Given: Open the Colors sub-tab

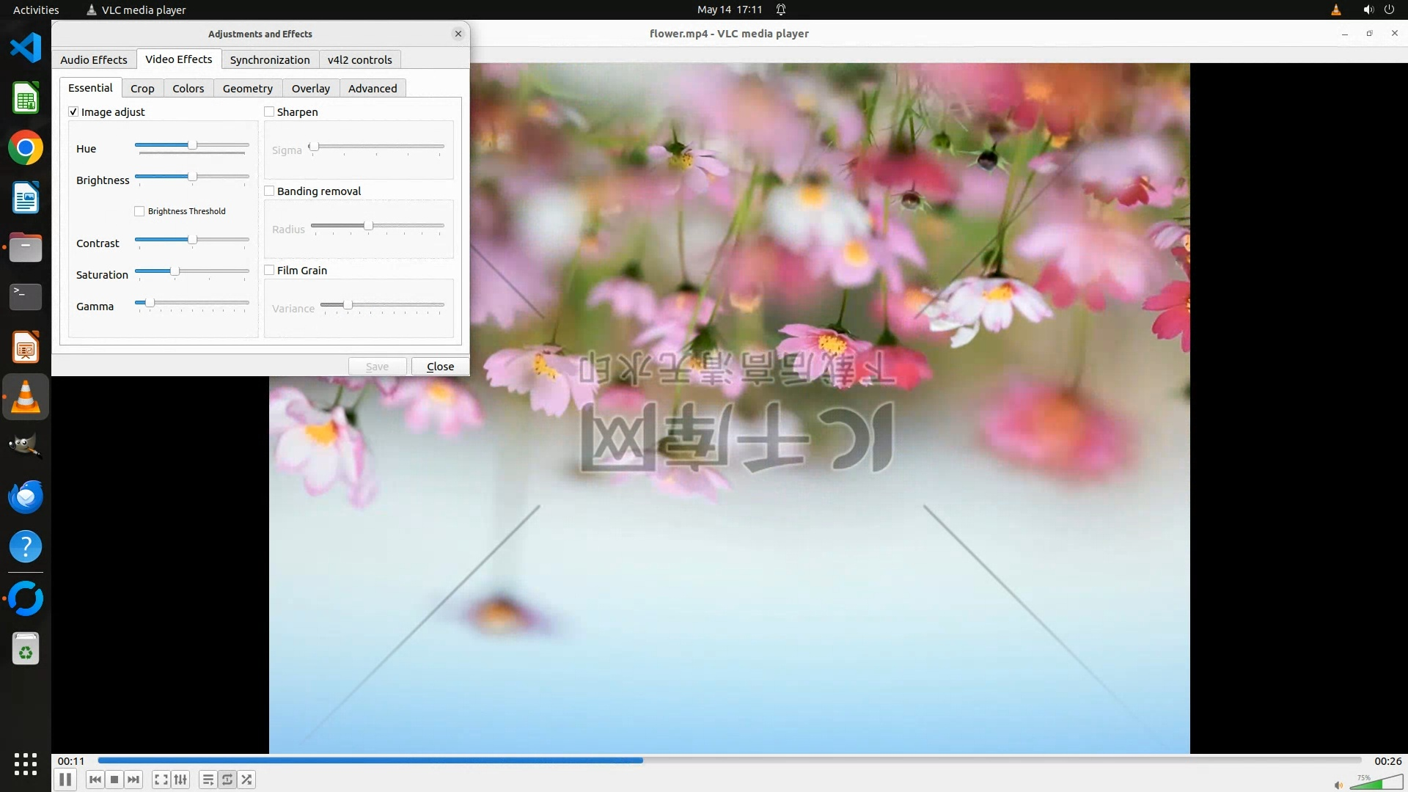Looking at the screenshot, I should pyautogui.click(x=188, y=88).
